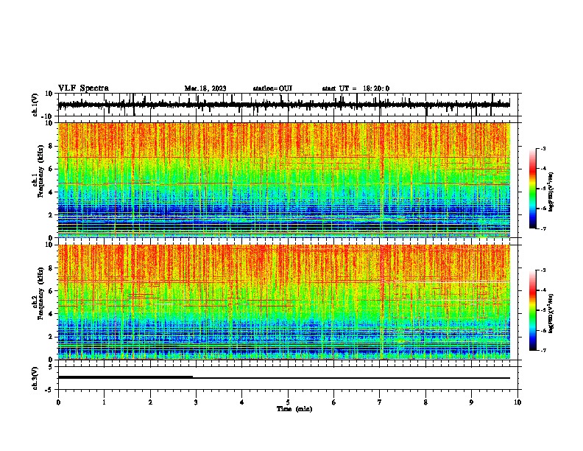The image size is (583, 451).
Task: Click the "-7" label on ch.2 color bar
Action: (x=543, y=351)
